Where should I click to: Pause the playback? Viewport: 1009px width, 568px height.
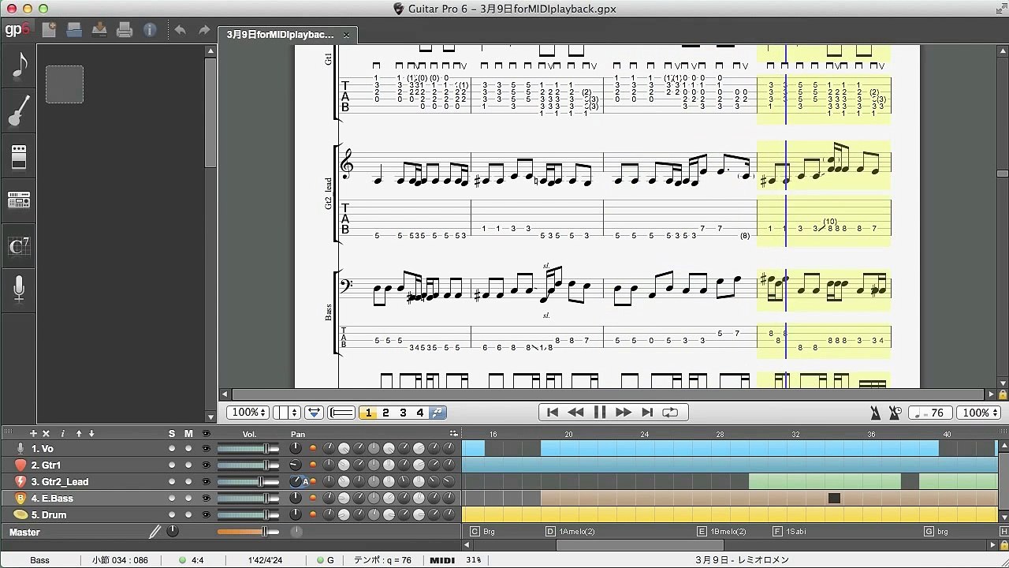coord(599,413)
